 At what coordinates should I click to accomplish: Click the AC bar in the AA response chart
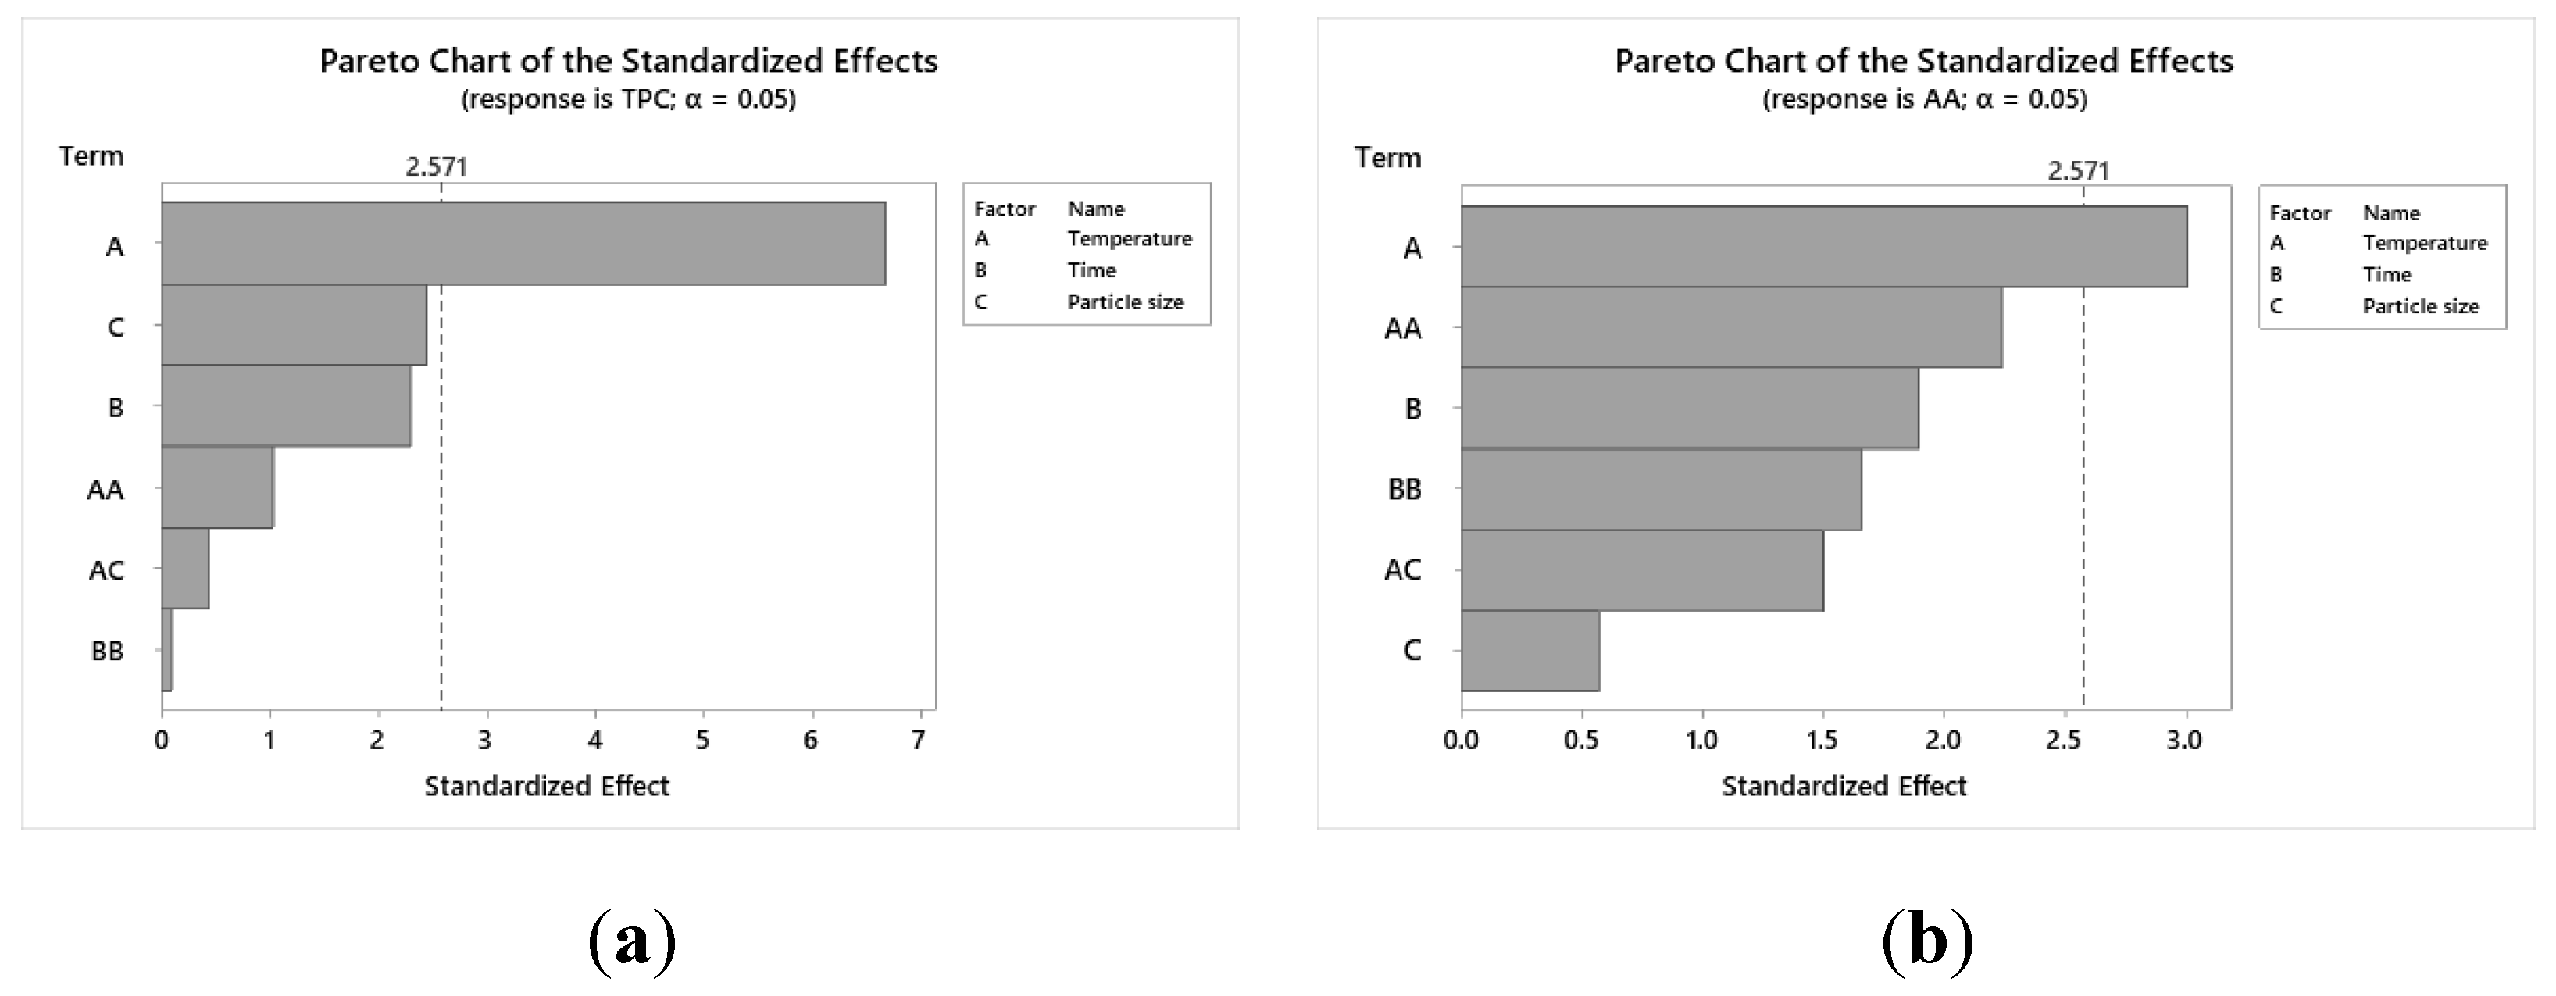(x=1642, y=570)
